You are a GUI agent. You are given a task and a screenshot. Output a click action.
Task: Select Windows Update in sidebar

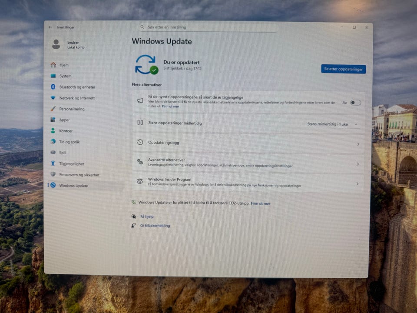pyautogui.click(x=85, y=186)
